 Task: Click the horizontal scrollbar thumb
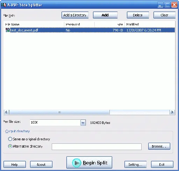(59, 112)
